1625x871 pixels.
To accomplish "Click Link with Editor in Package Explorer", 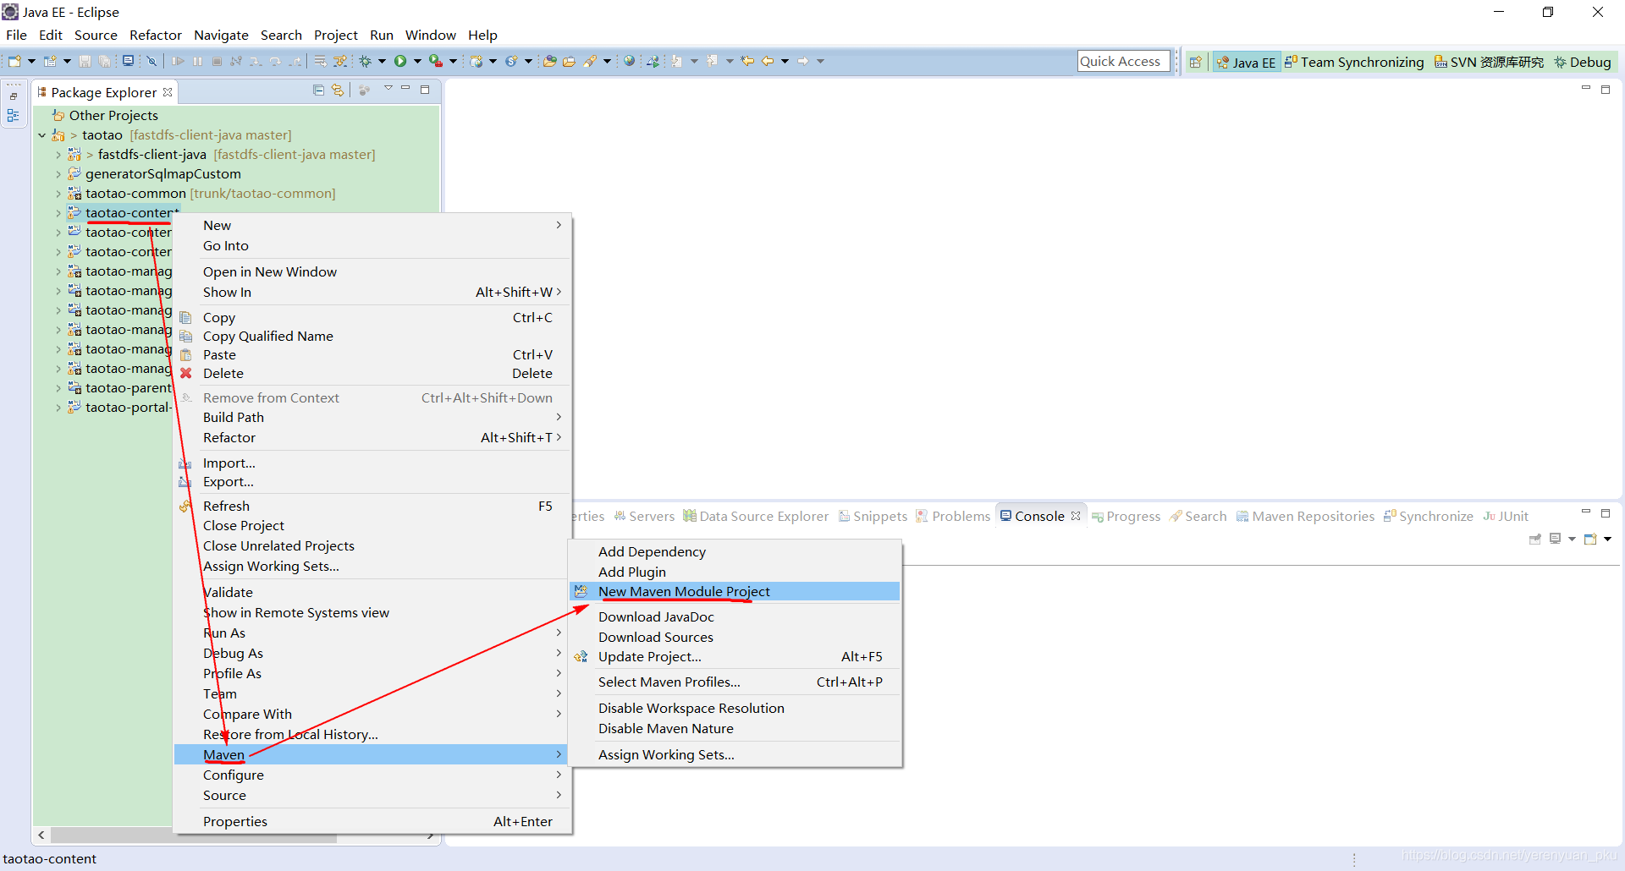I will 338,90.
